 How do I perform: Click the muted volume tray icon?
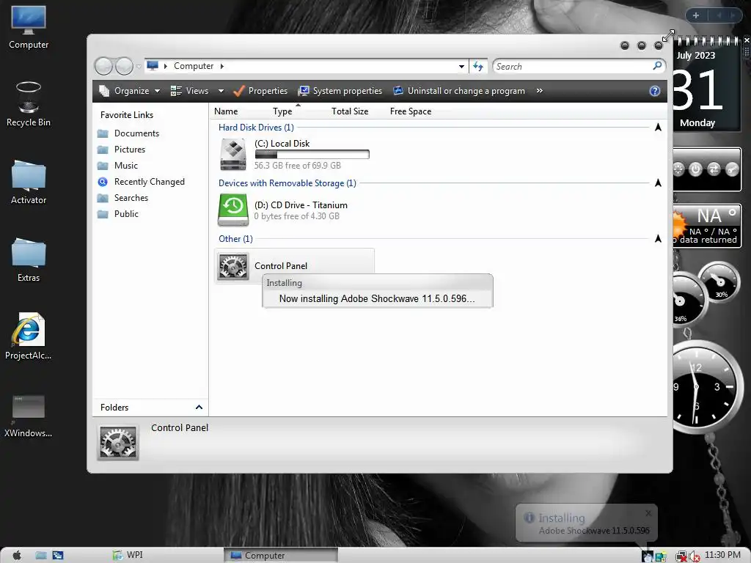(x=694, y=556)
